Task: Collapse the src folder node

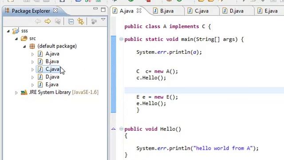Action: pyautogui.click(x=16, y=39)
